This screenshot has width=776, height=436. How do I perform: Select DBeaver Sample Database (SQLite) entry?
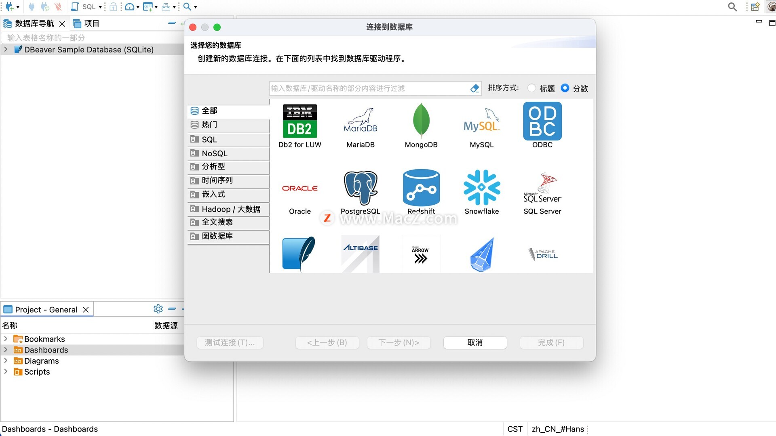tap(89, 50)
